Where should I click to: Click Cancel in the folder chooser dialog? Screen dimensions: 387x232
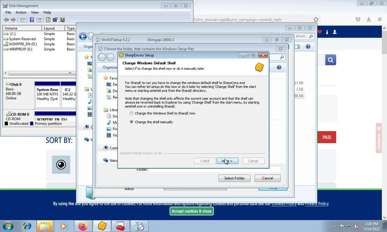pyautogui.click(x=268, y=178)
